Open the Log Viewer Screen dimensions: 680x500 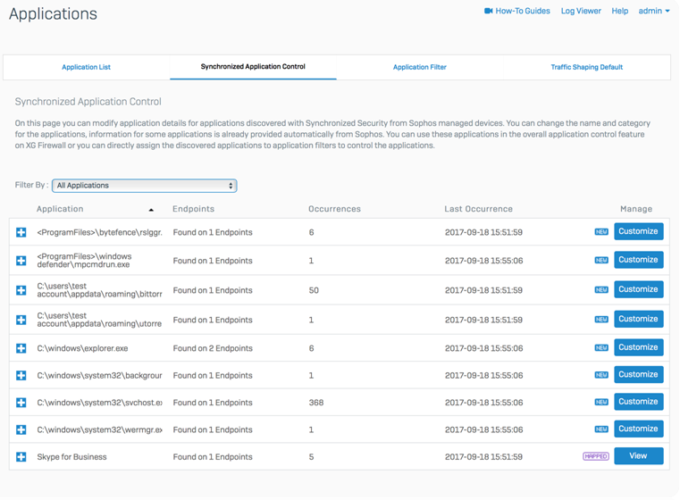click(581, 11)
